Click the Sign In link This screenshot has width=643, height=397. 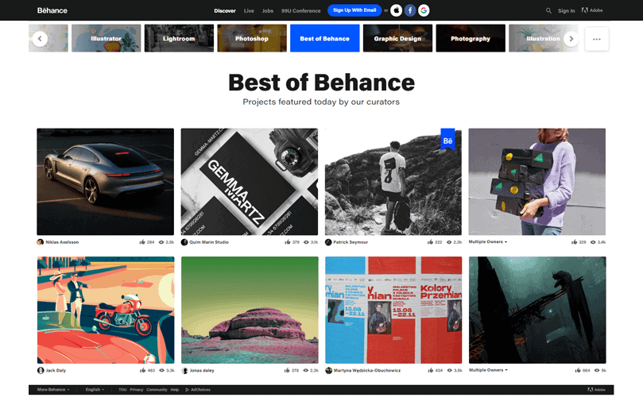point(567,10)
